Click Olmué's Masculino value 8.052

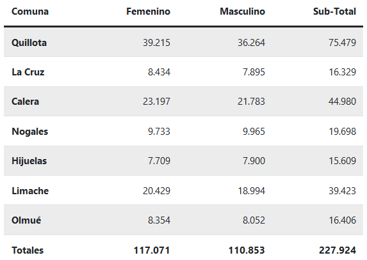pyautogui.click(x=254, y=220)
